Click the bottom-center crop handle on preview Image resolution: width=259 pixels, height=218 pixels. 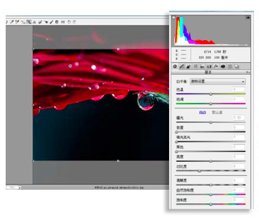[x=118, y=161]
